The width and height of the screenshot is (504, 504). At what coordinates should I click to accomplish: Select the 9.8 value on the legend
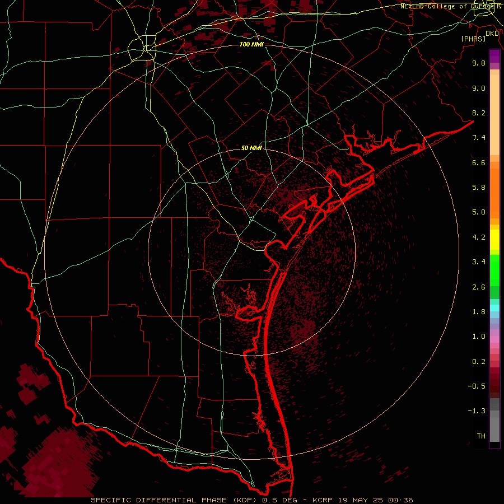point(479,63)
